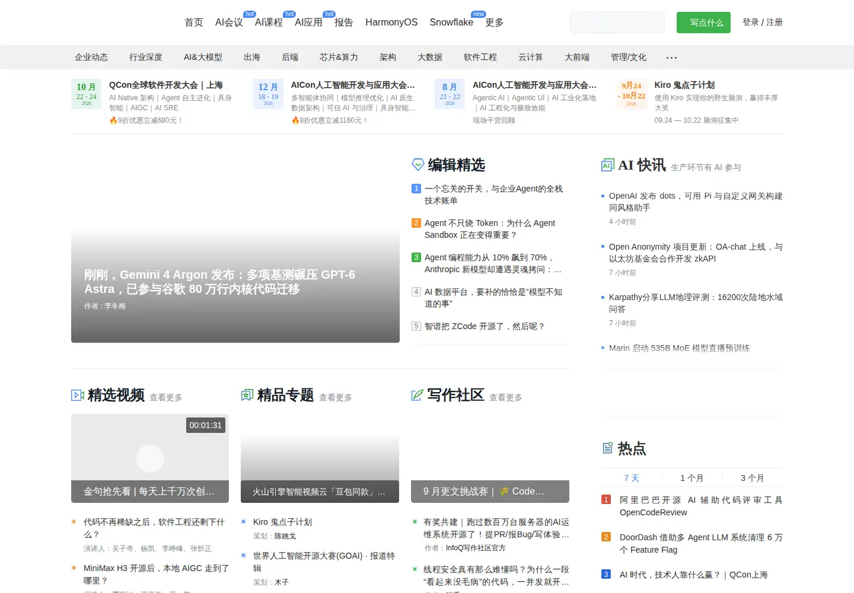Open the 企业动态 category
The width and height of the screenshot is (854, 593).
[x=91, y=58]
